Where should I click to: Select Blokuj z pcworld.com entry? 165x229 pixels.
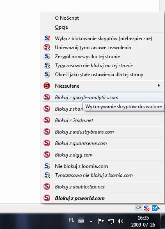pyautogui.click(x=103, y=198)
